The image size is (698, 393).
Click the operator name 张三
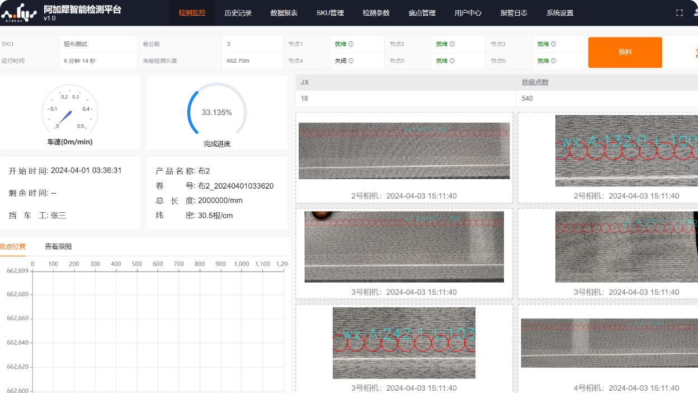[x=59, y=215]
